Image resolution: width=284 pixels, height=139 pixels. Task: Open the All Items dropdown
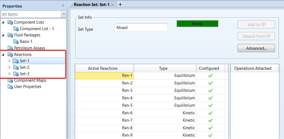64,14
